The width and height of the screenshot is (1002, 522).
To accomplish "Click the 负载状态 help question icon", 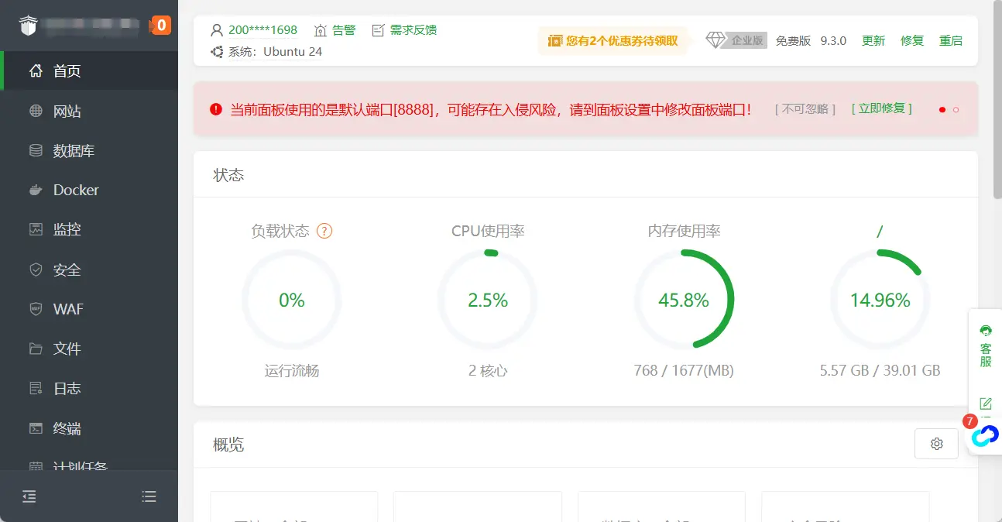I will pyautogui.click(x=324, y=231).
